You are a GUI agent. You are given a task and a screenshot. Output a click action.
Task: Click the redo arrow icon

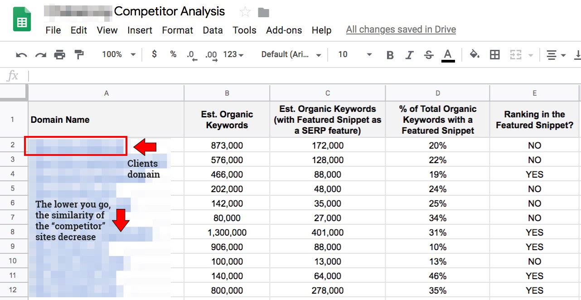click(41, 55)
